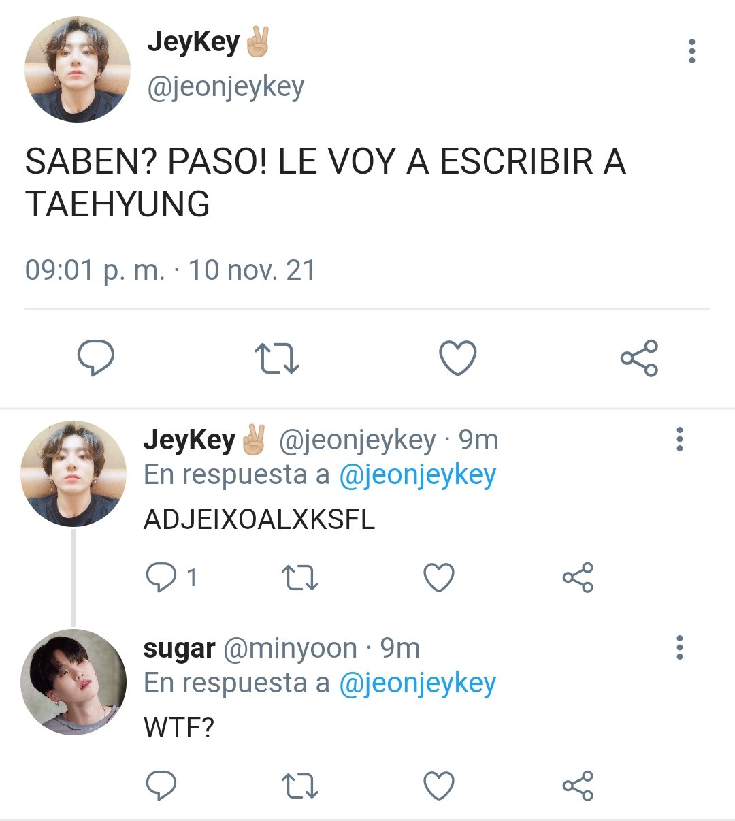Screen dimensions: 735x821
Task: Open more options for ADJEIXOALXKSFL reply
Action: tap(679, 439)
